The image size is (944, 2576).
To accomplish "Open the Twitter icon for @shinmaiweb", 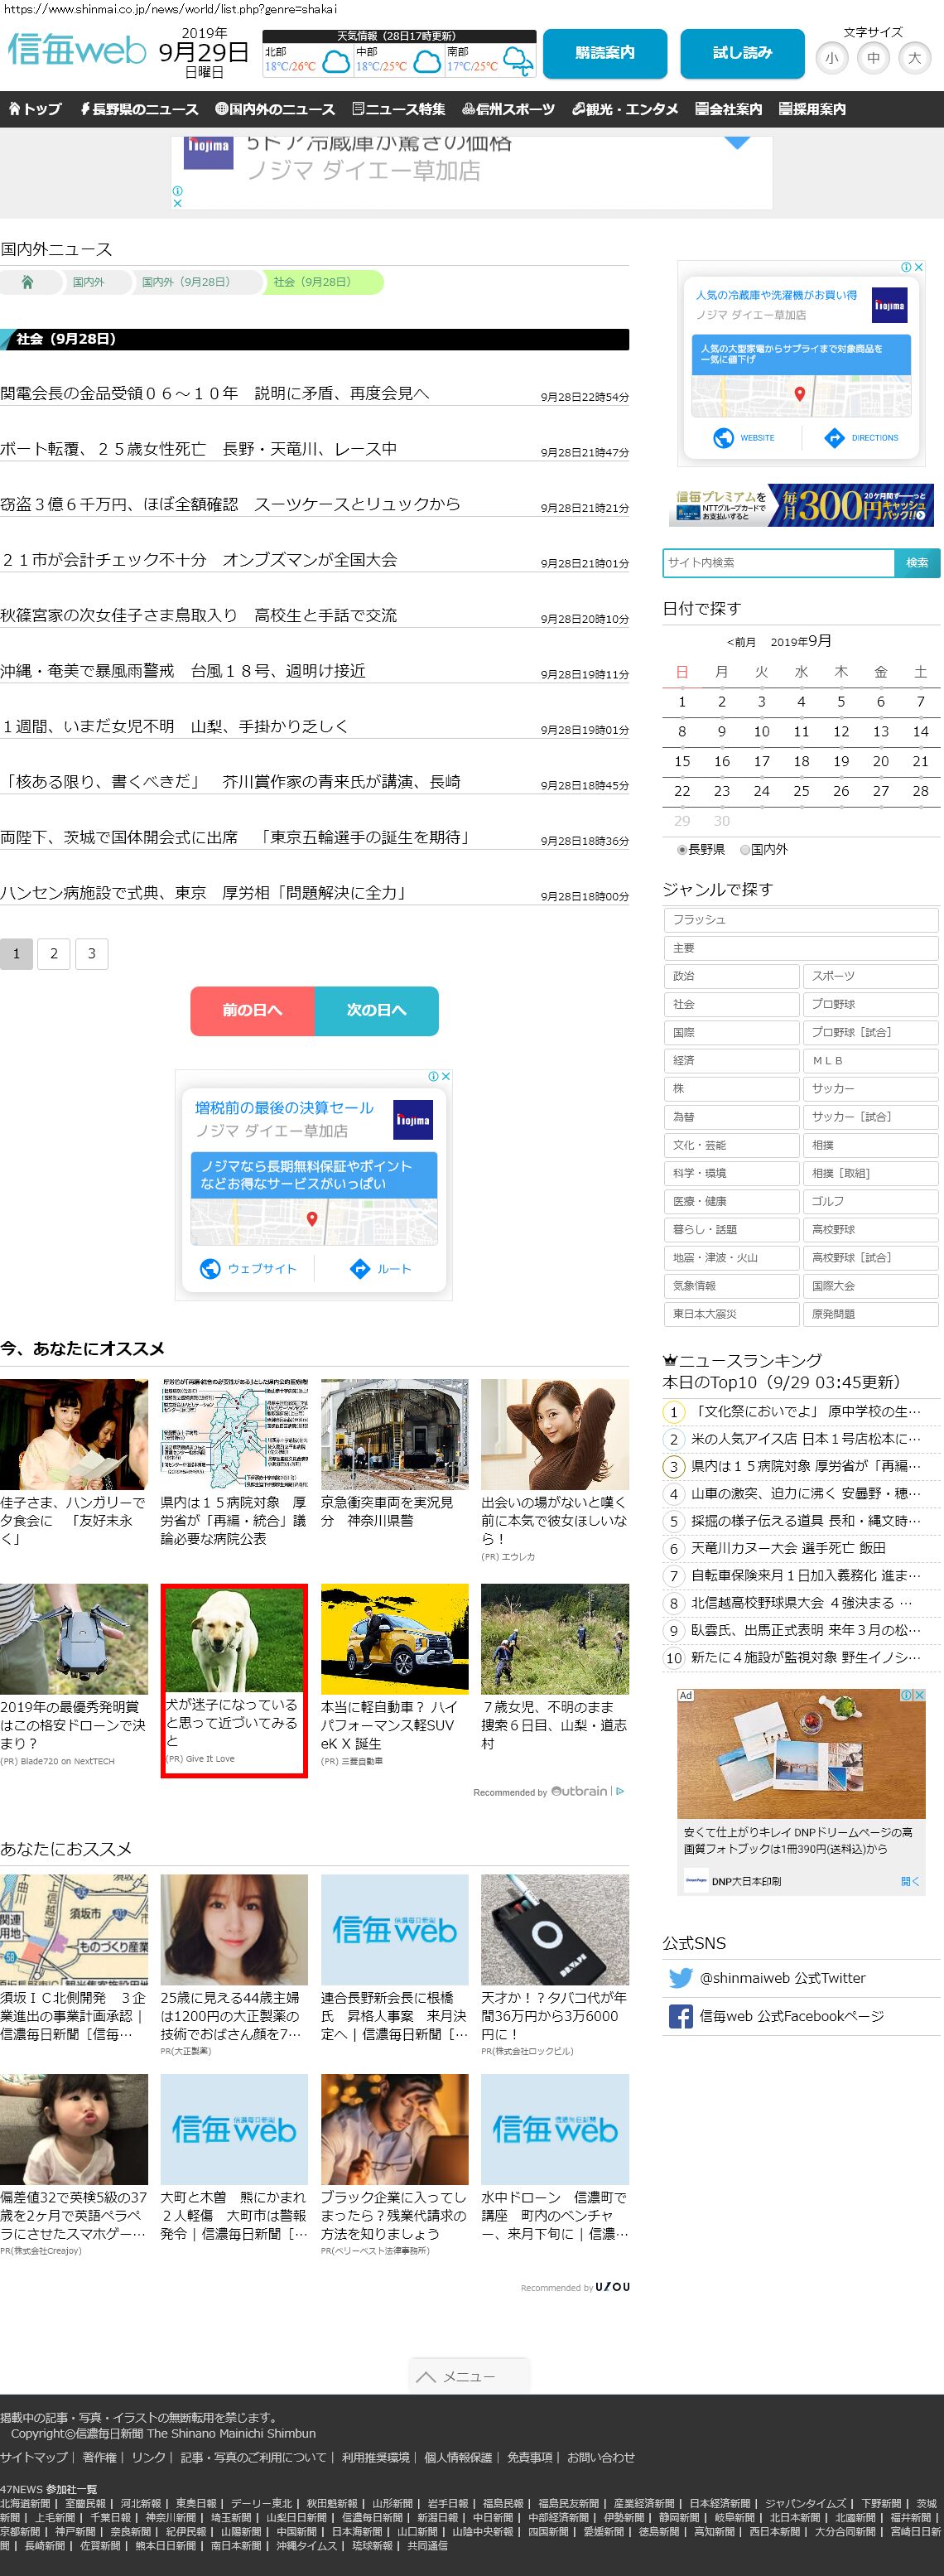I will pyautogui.click(x=680, y=1978).
